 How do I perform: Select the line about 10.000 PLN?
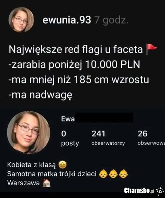(74, 65)
